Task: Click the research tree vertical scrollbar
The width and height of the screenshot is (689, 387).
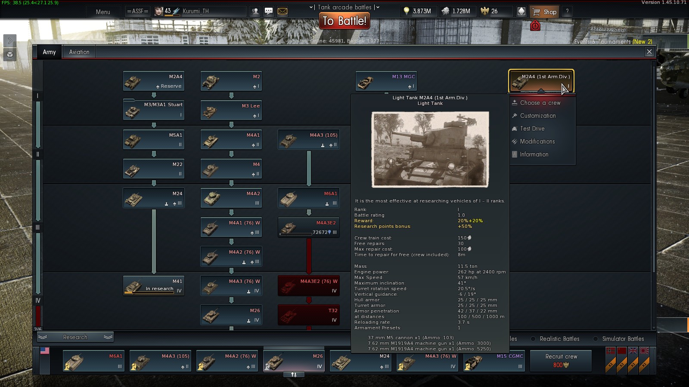Action: click(654, 169)
